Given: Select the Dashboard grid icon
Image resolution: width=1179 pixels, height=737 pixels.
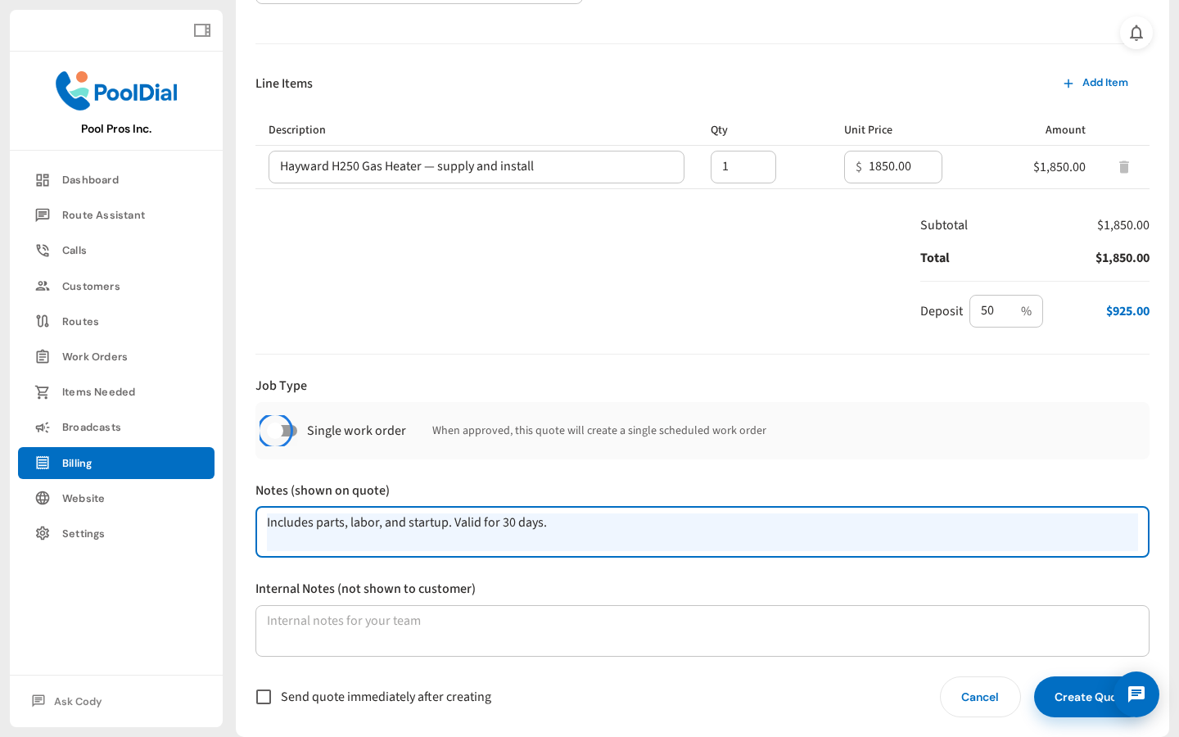Looking at the screenshot, I should 42,179.
